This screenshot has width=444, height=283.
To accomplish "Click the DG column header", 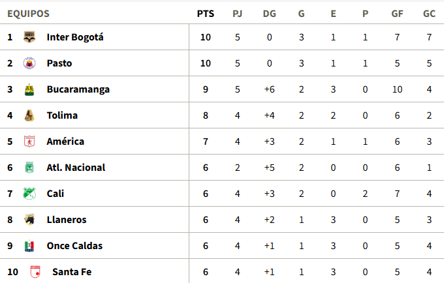I will [269, 13].
